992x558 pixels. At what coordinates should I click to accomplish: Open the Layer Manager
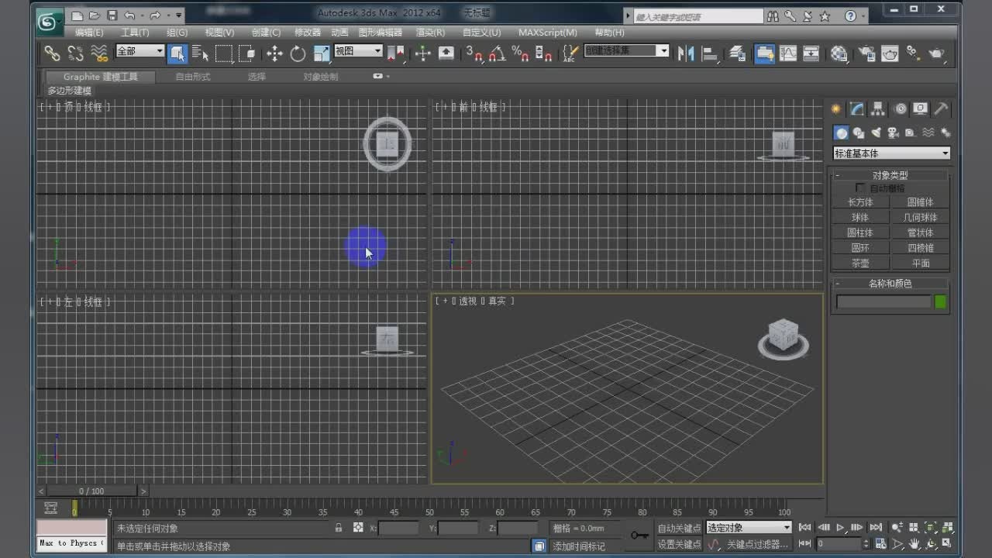(x=737, y=53)
